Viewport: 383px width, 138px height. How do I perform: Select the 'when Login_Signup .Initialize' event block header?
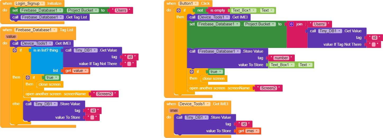(x=32, y=3)
